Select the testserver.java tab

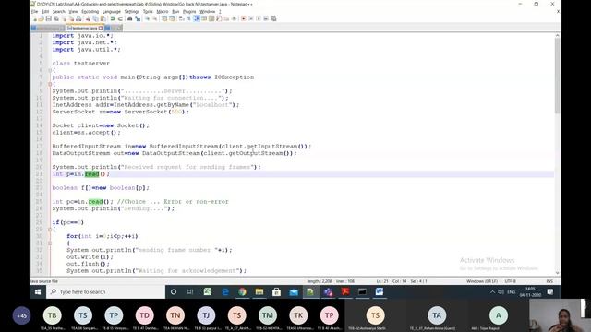coord(84,28)
